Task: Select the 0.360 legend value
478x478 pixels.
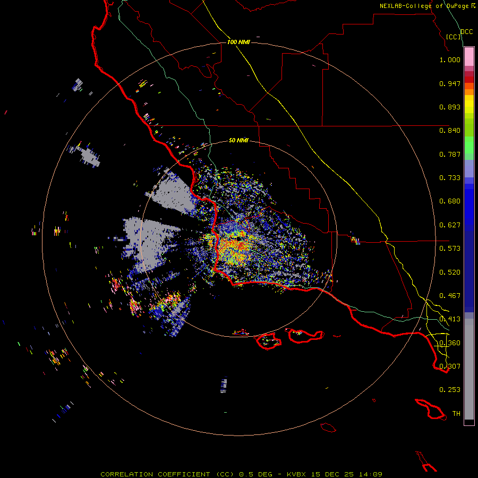Action: (x=450, y=343)
